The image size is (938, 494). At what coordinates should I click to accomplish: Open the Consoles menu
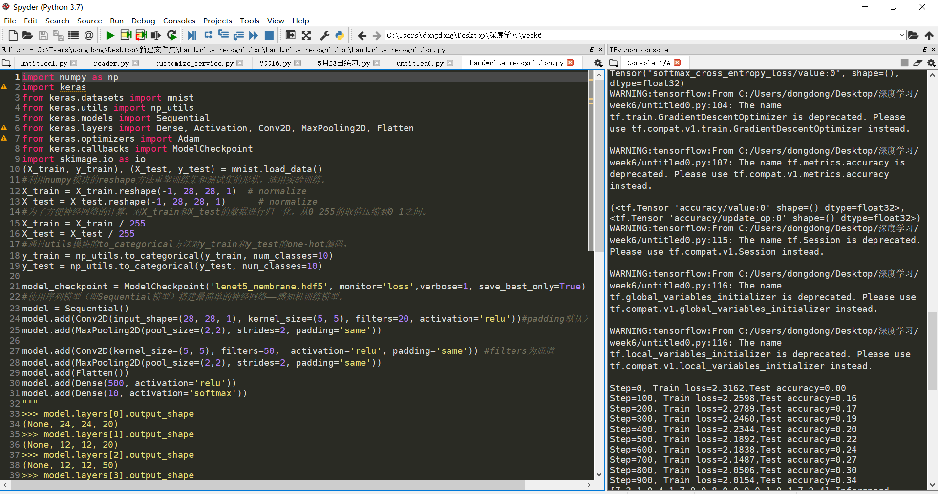pos(179,21)
